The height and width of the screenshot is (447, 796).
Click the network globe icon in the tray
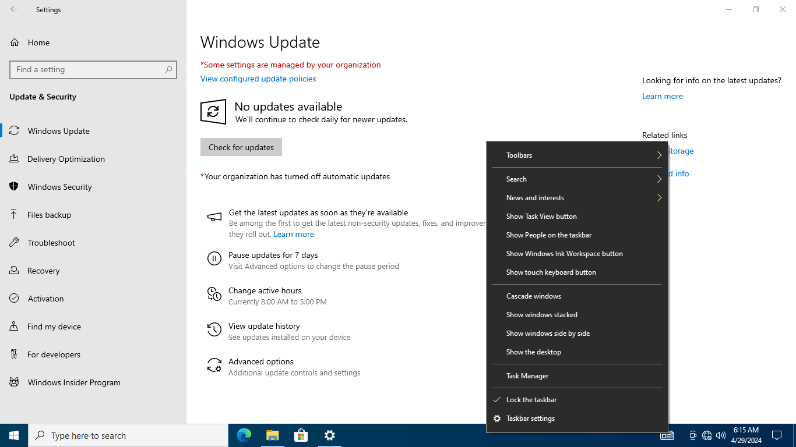(707, 435)
